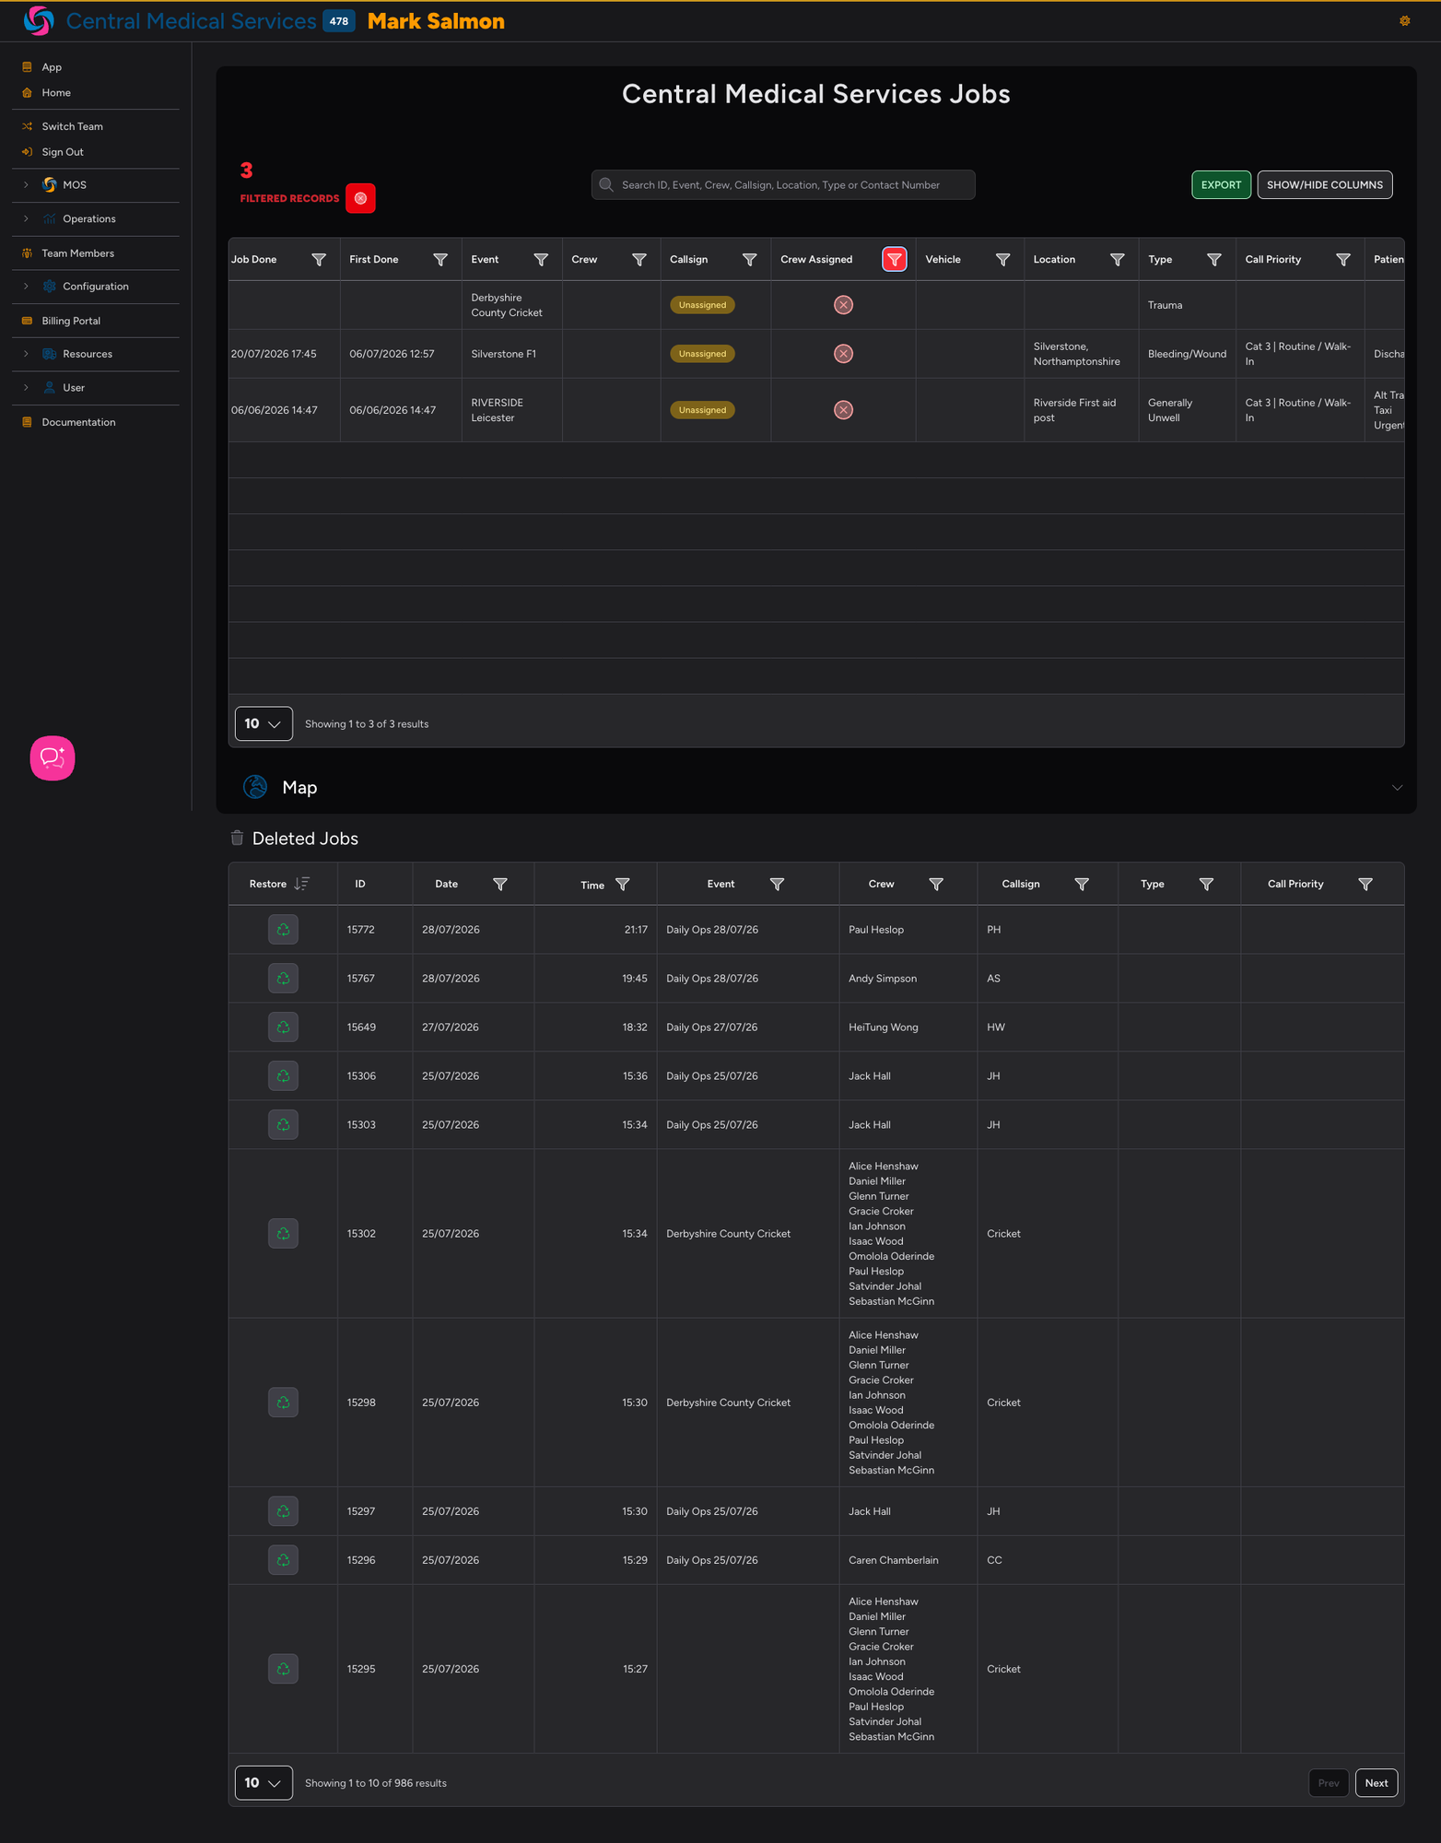Filter deleted jobs by Time
The width and height of the screenshot is (1441, 1843).
pos(622,885)
